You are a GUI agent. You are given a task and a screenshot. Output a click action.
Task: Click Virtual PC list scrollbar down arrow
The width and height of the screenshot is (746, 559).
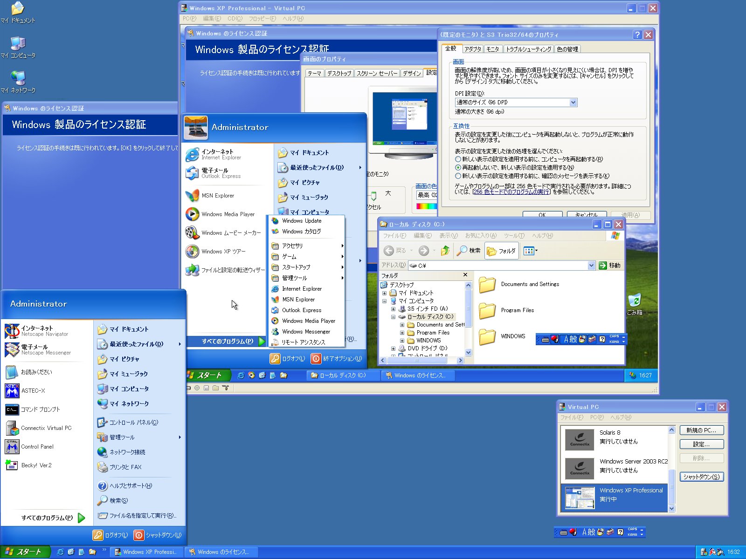click(671, 508)
